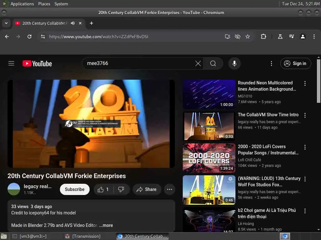321x240 pixels.
Task: Mute the tab with the speaker icon
Action: pos(73,23)
